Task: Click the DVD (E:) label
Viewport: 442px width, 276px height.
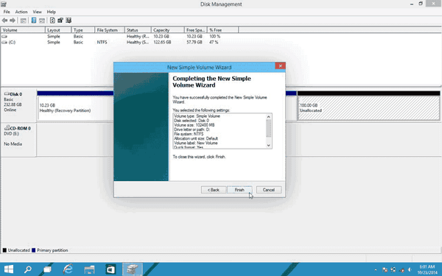Action: (x=12, y=133)
